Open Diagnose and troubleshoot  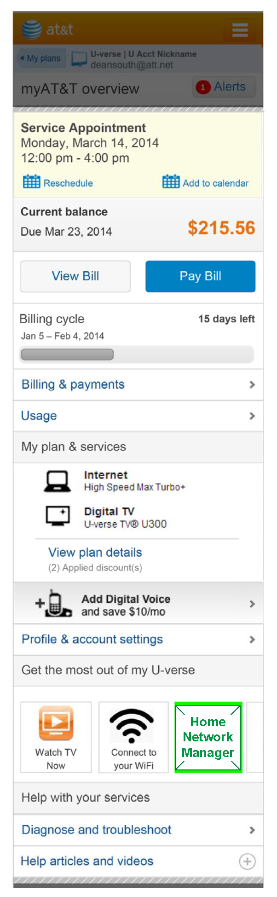(x=96, y=830)
